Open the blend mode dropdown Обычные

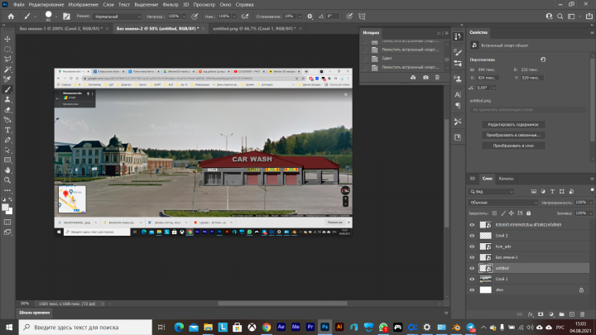(x=503, y=203)
